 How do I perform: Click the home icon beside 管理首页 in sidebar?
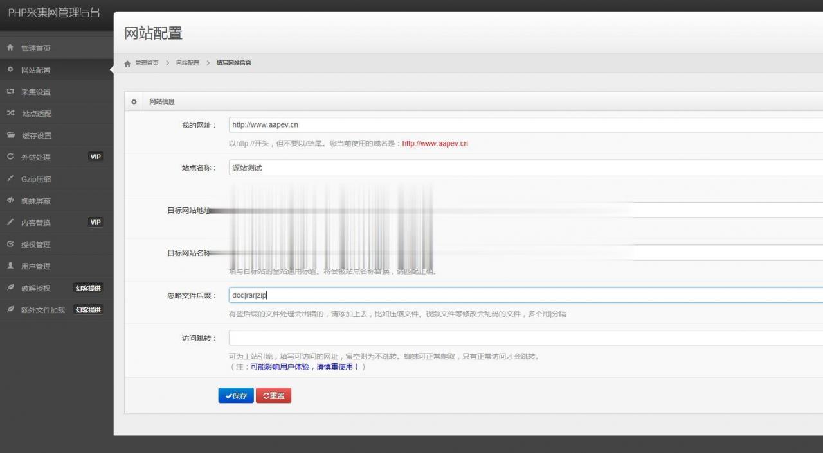(10, 47)
